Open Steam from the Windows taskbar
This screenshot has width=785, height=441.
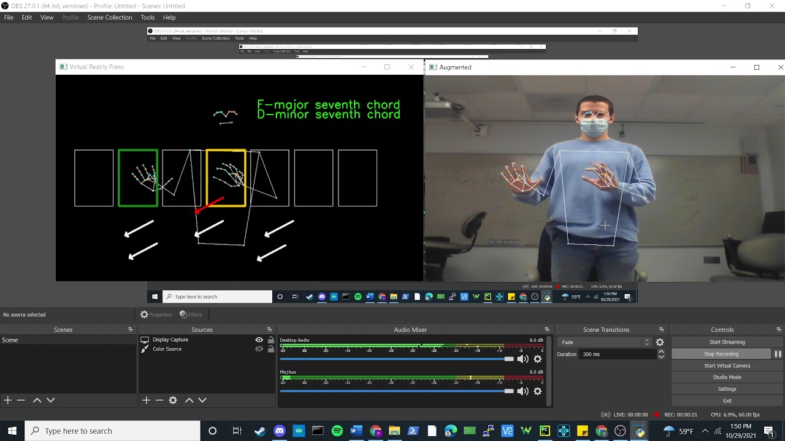tap(260, 431)
